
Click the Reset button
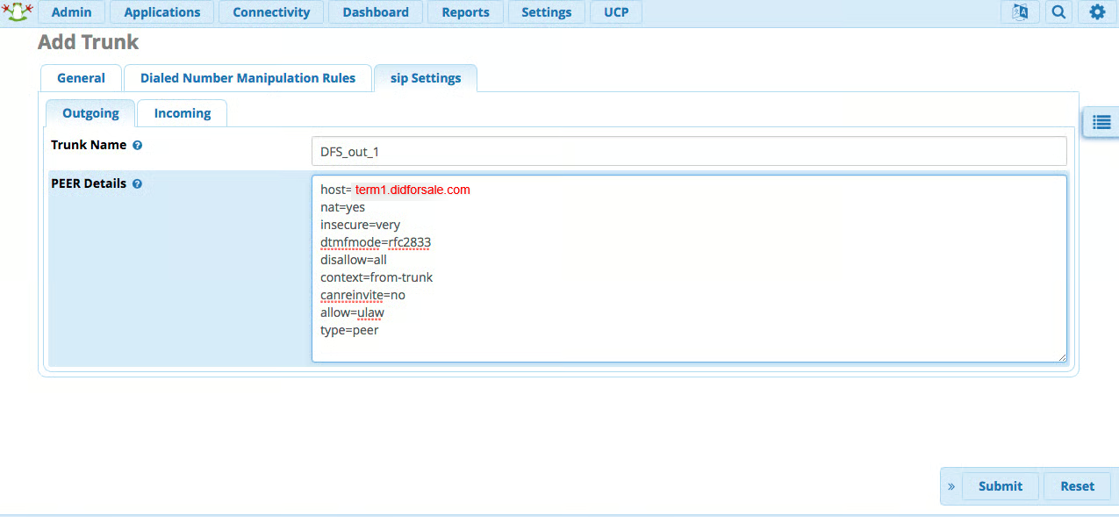pos(1077,486)
